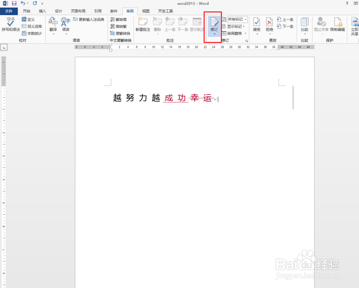
Task: Go to previous change (上一条) in 更改 group
Action: pos(285,19)
